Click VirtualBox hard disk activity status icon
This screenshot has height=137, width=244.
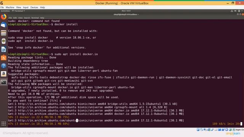[198, 129]
